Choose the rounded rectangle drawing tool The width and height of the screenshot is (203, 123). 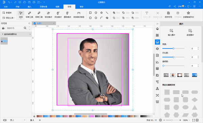click(90, 18)
